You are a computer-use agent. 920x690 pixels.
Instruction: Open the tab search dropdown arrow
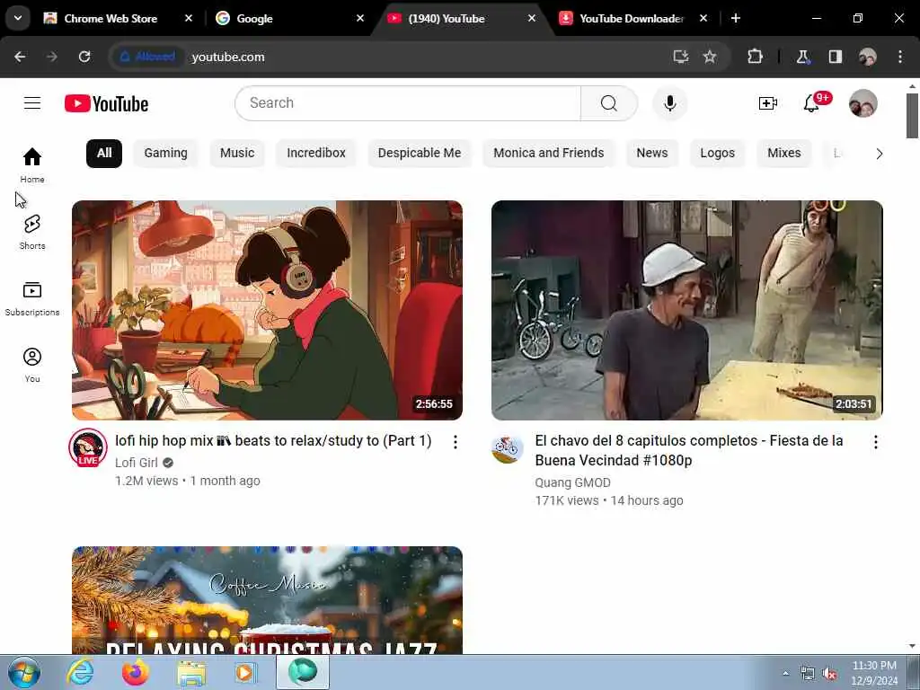[18, 18]
